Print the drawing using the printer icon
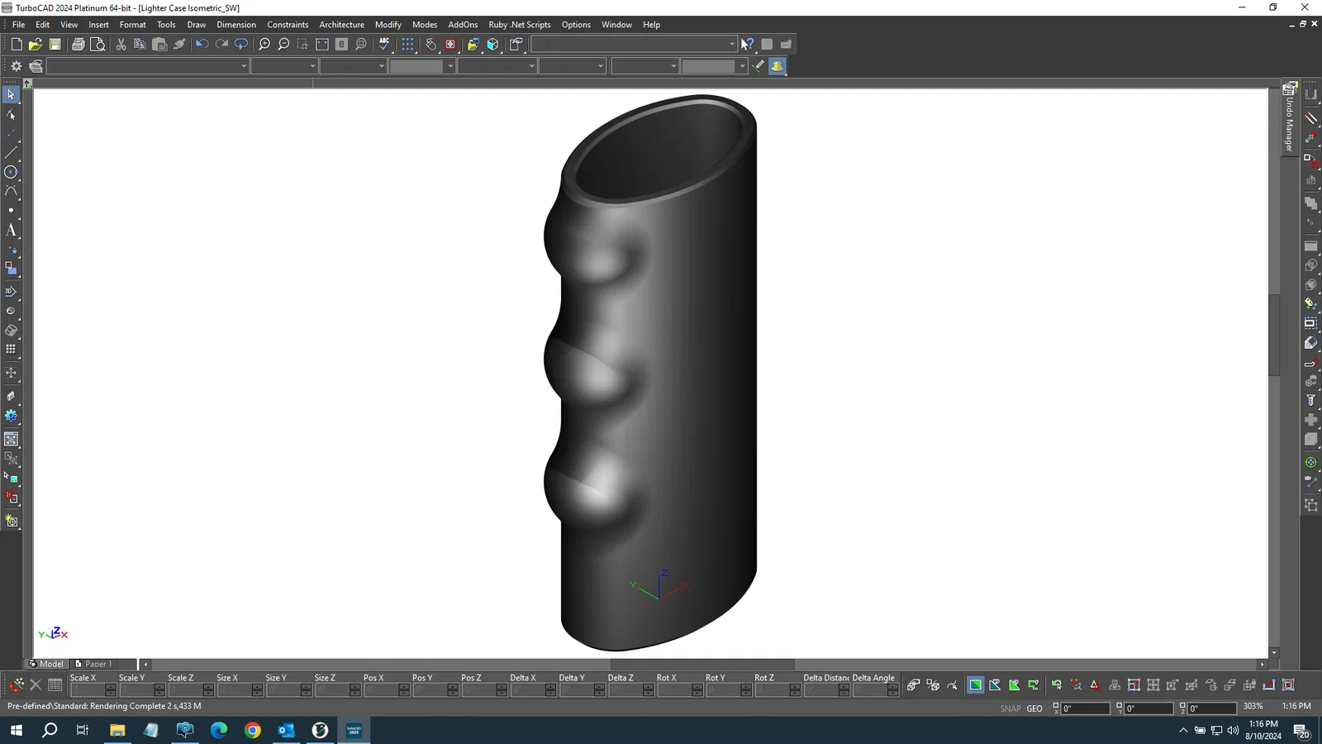 78,45
